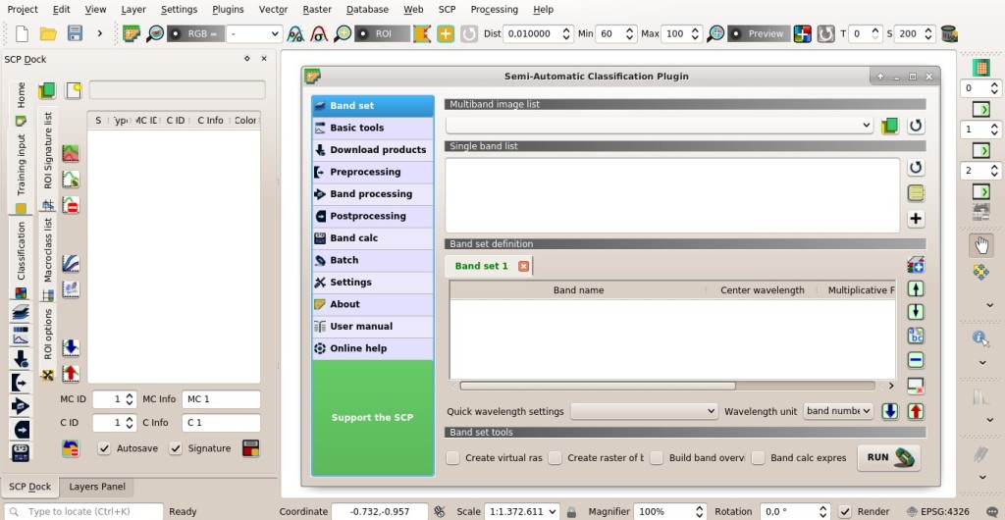The width and height of the screenshot is (1005, 520).
Task: Click the clear band set icon
Action: (x=916, y=386)
